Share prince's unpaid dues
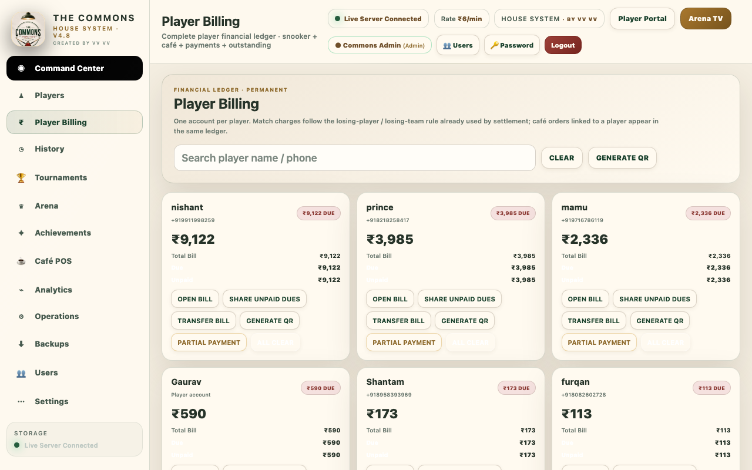Viewport: 752px width, 470px height. (459, 299)
